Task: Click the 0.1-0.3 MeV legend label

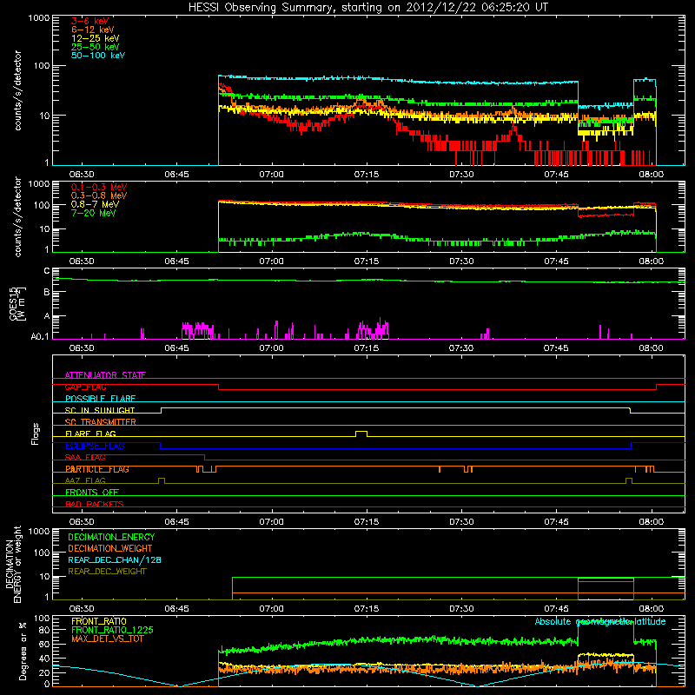Action: point(99,187)
